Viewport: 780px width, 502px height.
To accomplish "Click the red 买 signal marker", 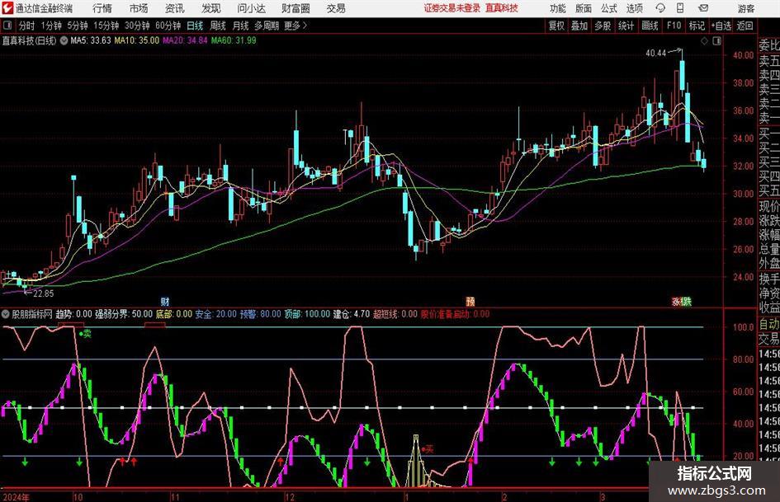I will pos(428,449).
